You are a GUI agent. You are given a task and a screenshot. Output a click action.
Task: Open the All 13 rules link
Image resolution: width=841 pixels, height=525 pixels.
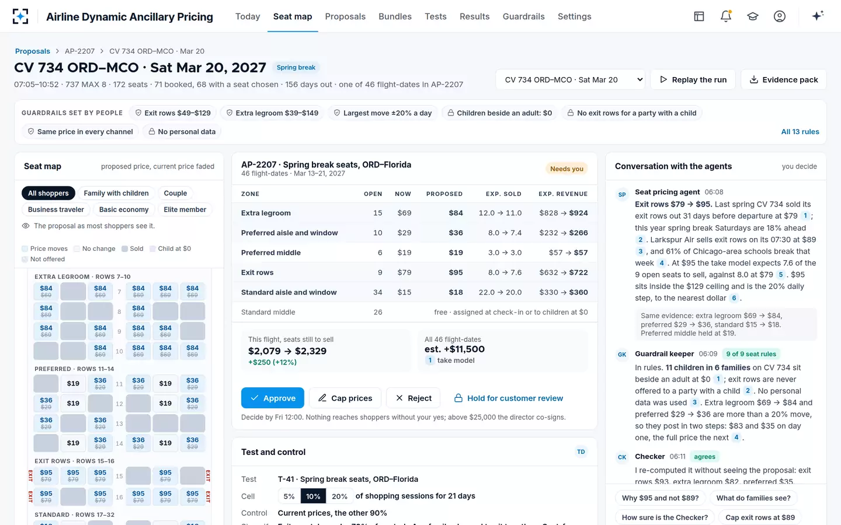click(800, 132)
